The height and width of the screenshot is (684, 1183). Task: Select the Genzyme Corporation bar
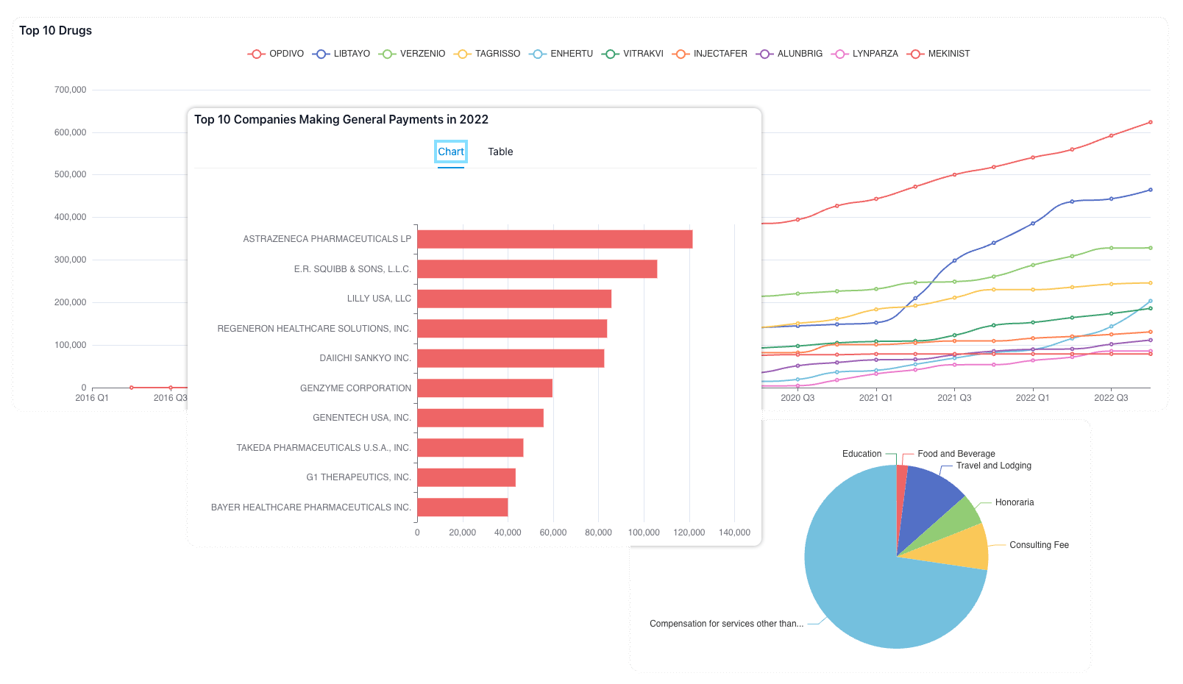coord(485,388)
